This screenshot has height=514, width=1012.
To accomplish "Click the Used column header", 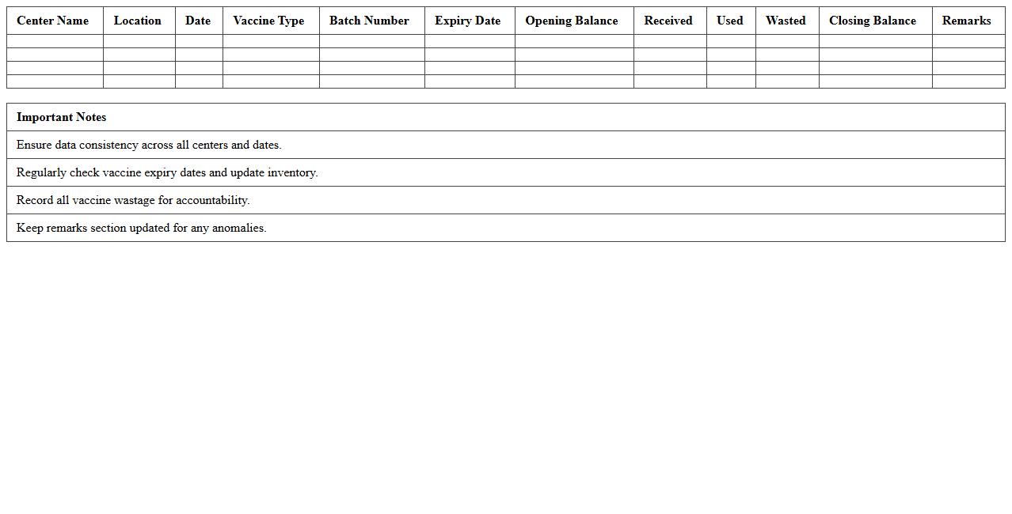I will pos(729,21).
